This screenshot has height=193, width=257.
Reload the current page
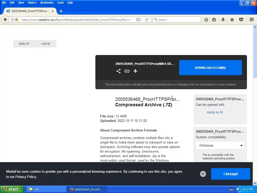(x=147, y=20)
